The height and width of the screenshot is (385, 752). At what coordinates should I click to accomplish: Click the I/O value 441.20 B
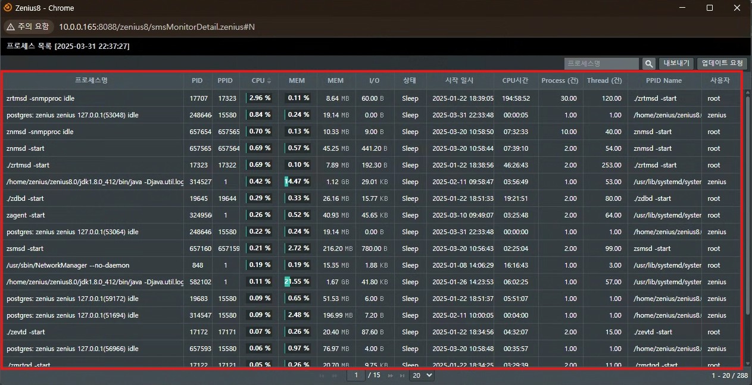(x=375, y=148)
